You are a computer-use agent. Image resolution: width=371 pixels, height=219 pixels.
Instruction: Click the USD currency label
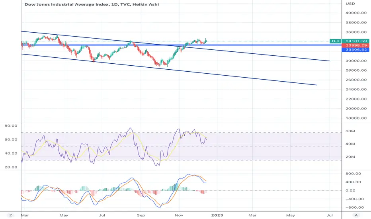tap(350, 4)
